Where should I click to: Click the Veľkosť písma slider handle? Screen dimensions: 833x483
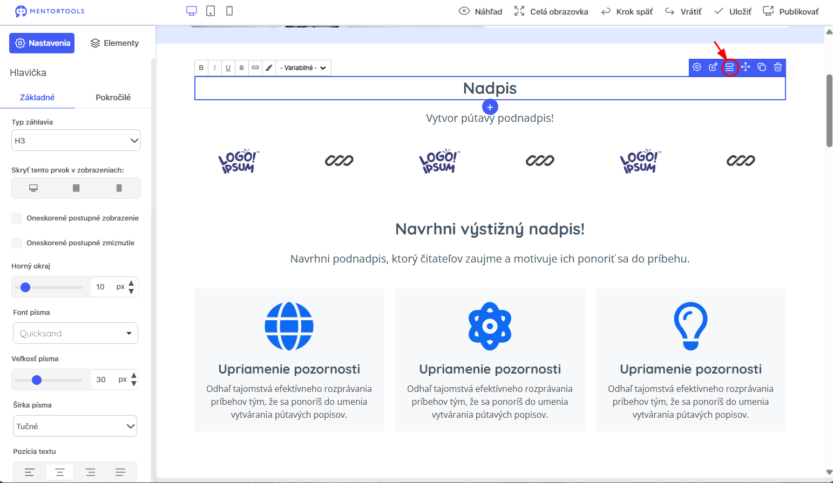37,380
